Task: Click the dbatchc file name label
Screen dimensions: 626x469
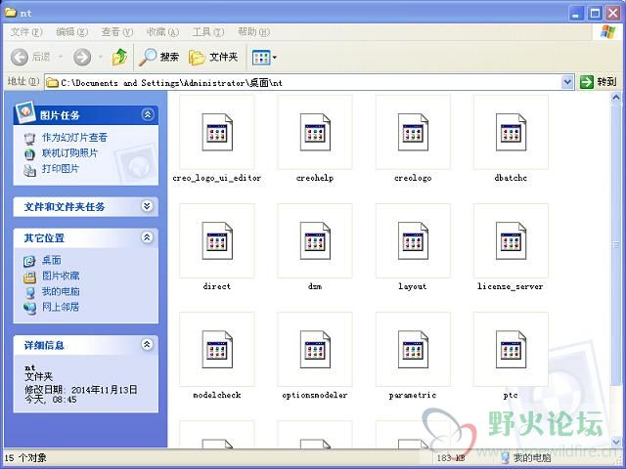Action: [x=511, y=178]
